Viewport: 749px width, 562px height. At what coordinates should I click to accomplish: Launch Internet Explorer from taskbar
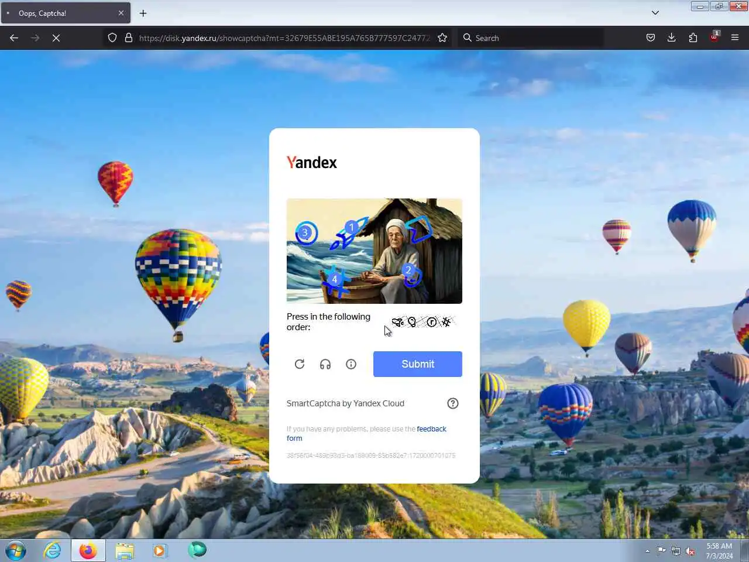point(53,550)
